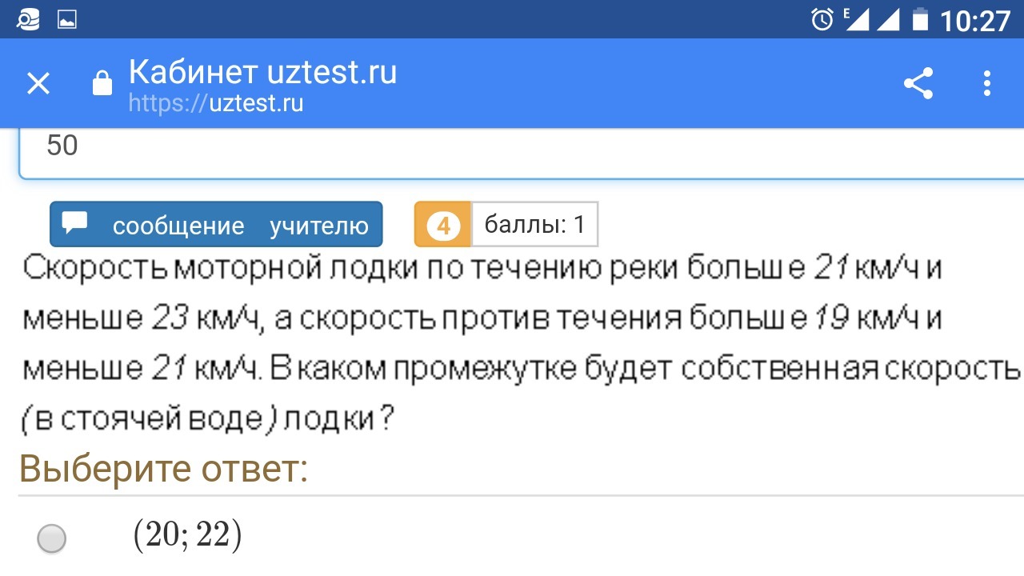The height and width of the screenshot is (576, 1024).
Task: Tap the https://uztest.ru address text
Action: [216, 103]
